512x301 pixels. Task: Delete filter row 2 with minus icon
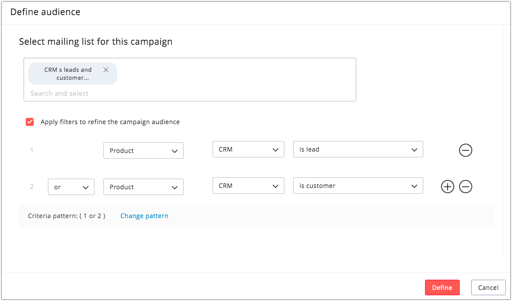click(465, 187)
